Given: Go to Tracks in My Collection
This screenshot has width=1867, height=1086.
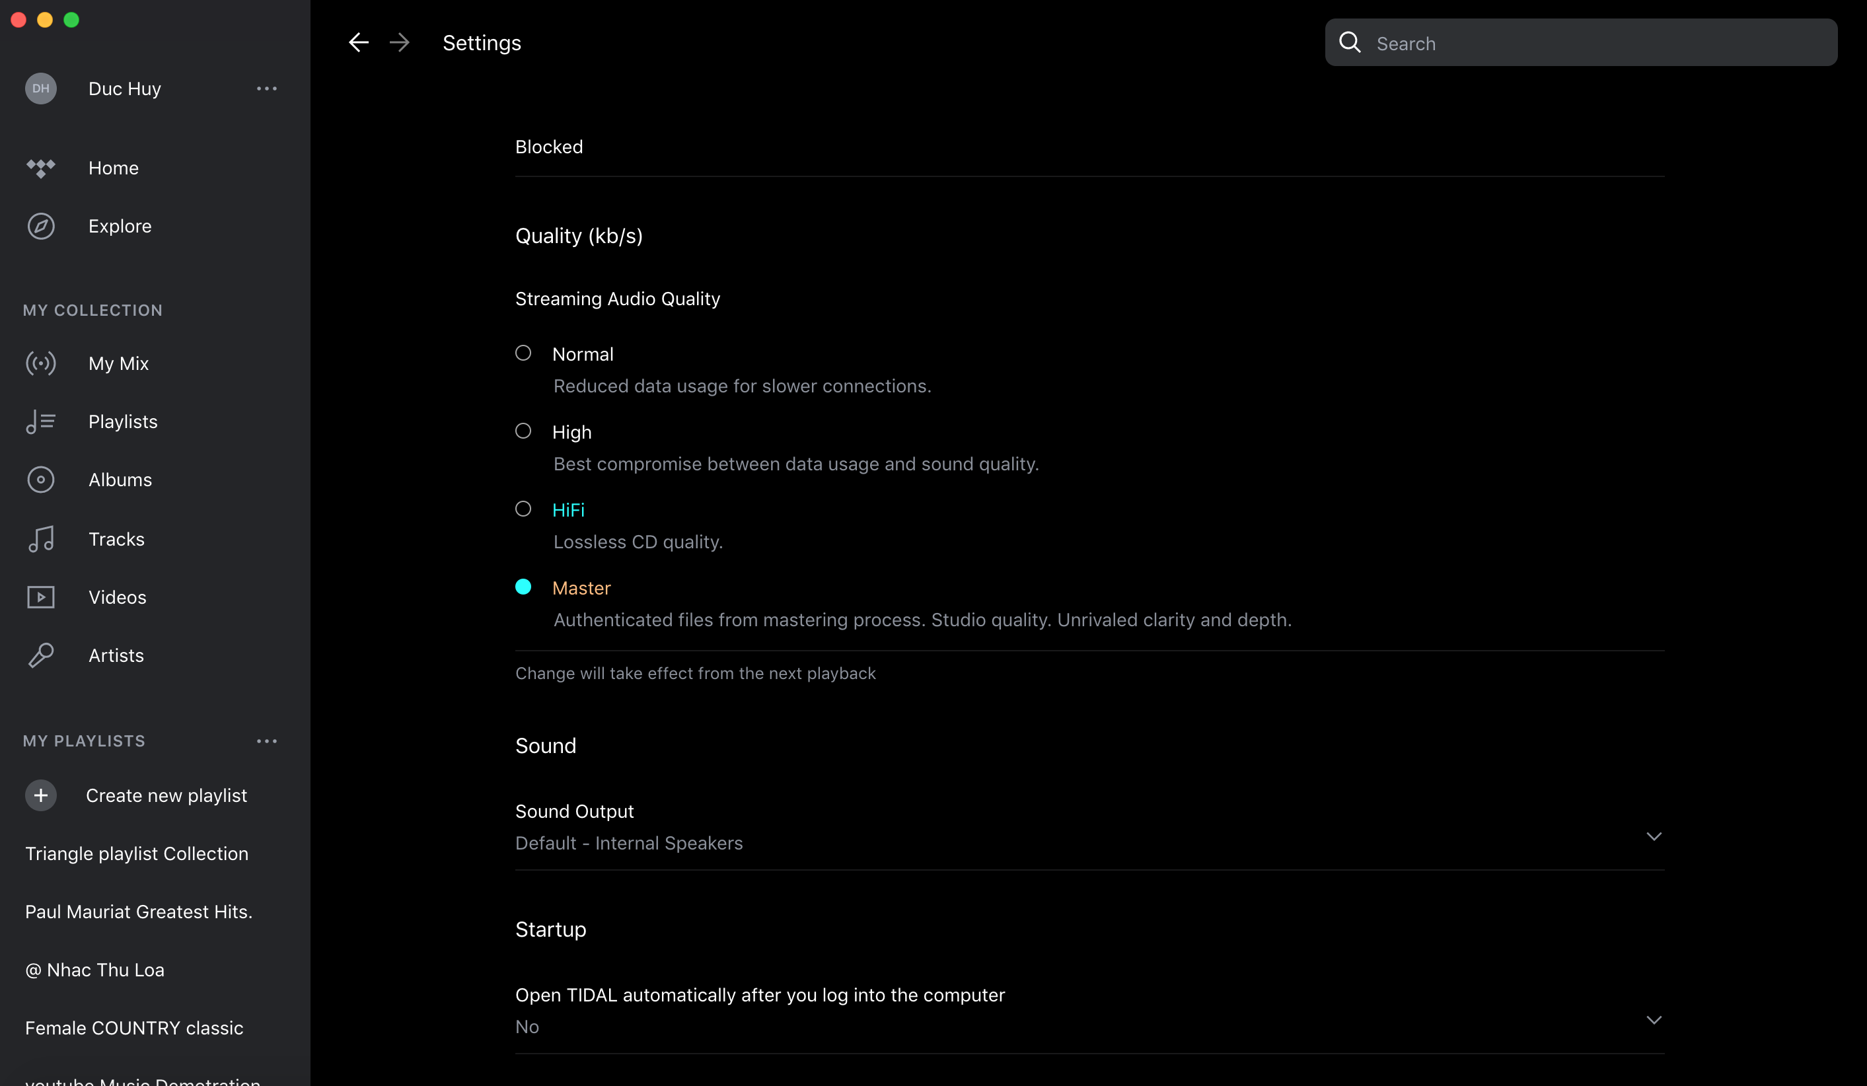Looking at the screenshot, I should pos(116,538).
